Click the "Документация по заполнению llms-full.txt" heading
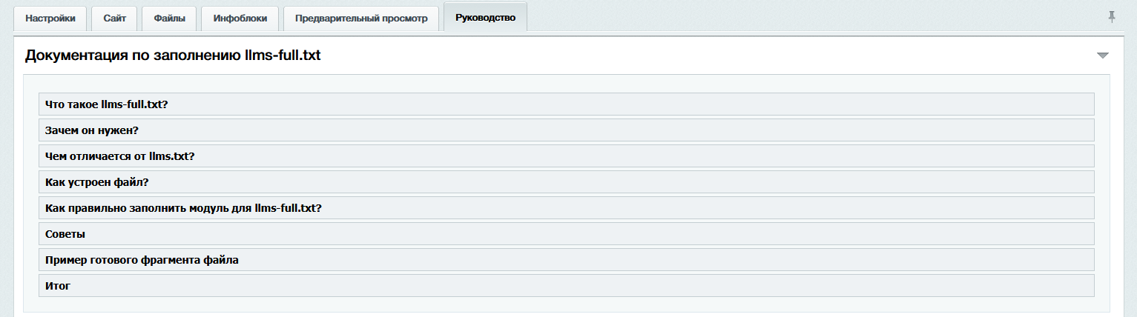1137x317 pixels. pyautogui.click(x=173, y=56)
